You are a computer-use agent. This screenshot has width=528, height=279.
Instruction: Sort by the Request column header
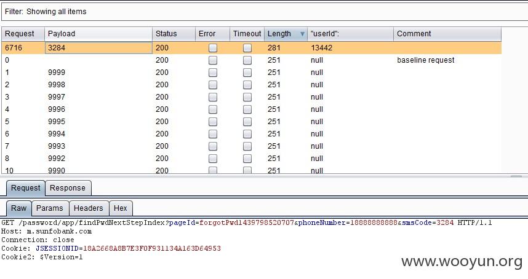23,34
